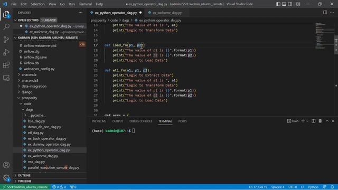
Task: Open the Manage gear settings icon
Action: point(6,178)
